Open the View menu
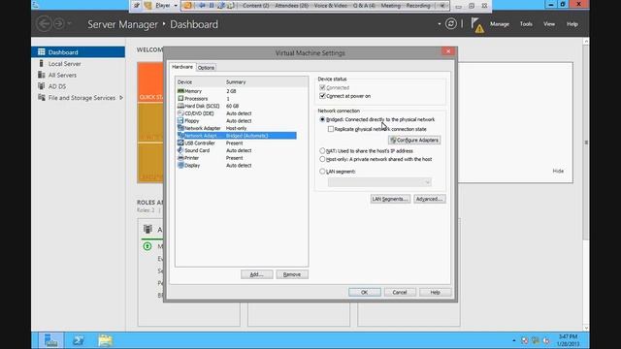This screenshot has height=349, width=621. [549, 24]
